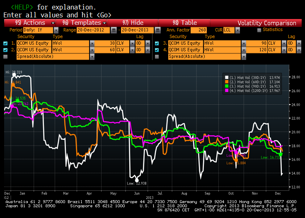
Task: Enable the right Spread(Absolute) checkbox
Action: [x=157, y=57]
